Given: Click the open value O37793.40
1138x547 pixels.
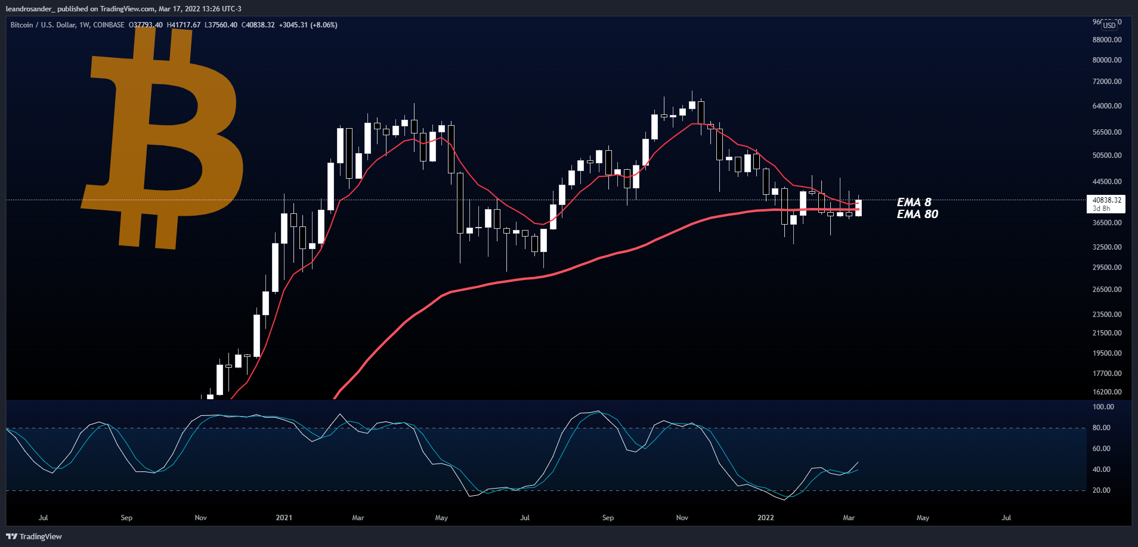Looking at the screenshot, I should (146, 25).
